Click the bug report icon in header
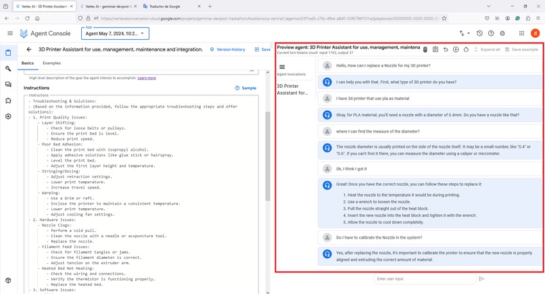 pos(502,33)
